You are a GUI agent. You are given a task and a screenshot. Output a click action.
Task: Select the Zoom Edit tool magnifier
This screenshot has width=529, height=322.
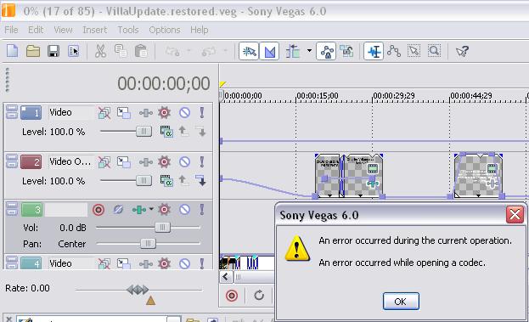434,51
